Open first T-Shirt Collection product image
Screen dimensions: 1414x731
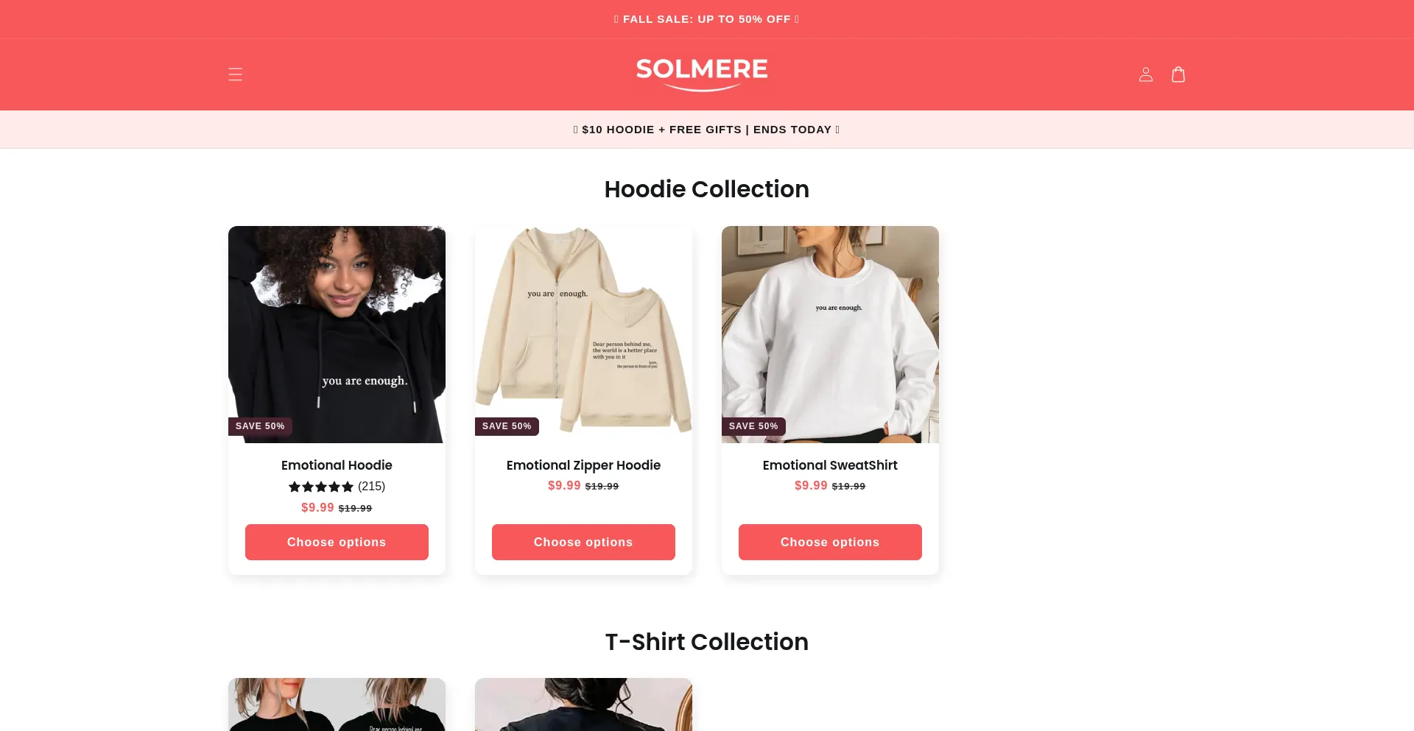[x=337, y=704]
